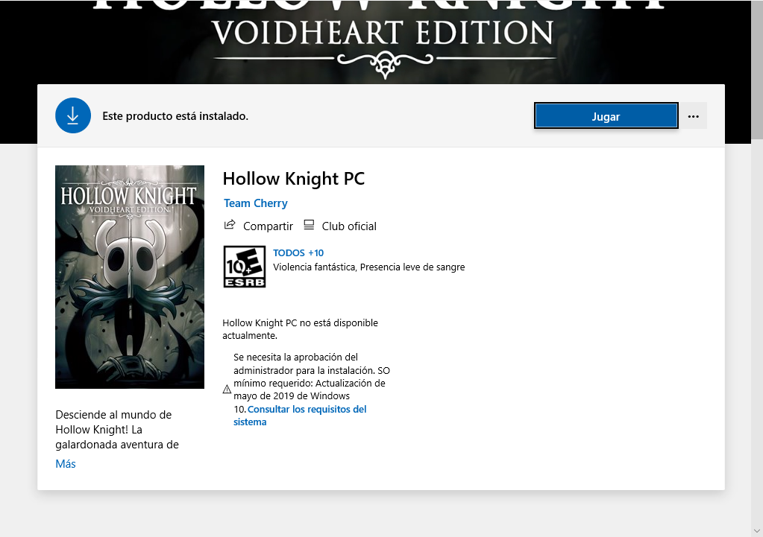The width and height of the screenshot is (763, 537).
Task: Click the Hollow Knight PC title
Action: click(x=293, y=179)
